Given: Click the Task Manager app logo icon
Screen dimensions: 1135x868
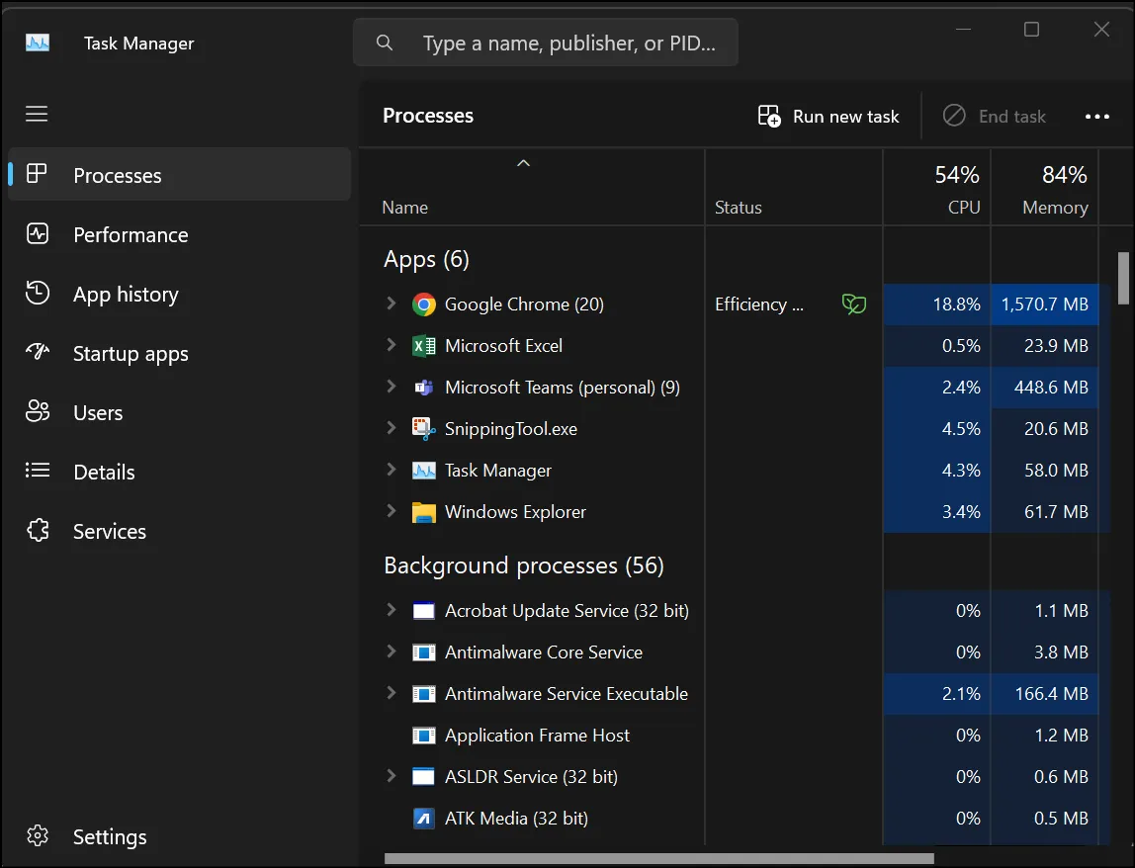Looking at the screenshot, I should pyautogui.click(x=38, y=43).
